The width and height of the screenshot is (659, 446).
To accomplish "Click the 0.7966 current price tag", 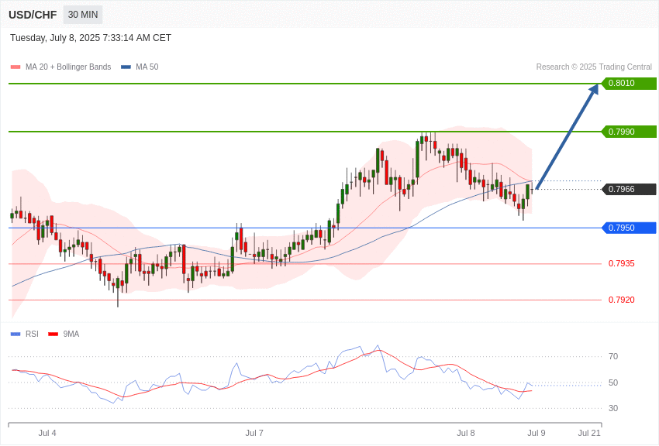I will 630,189.
